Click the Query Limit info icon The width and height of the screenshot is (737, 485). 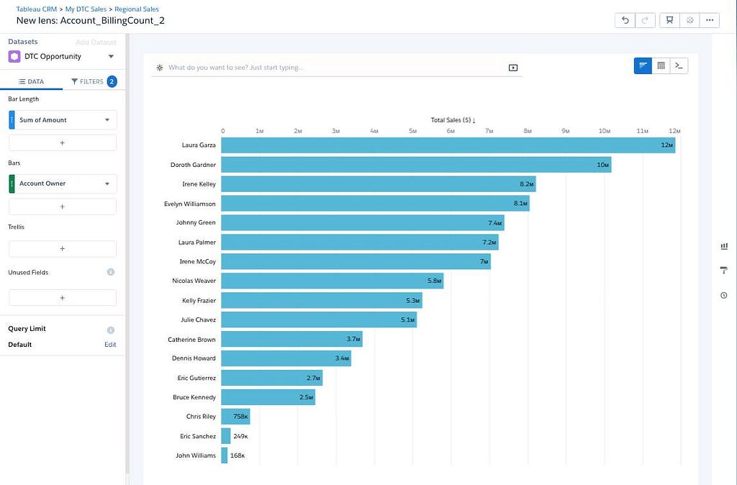(x=110, y=330)
